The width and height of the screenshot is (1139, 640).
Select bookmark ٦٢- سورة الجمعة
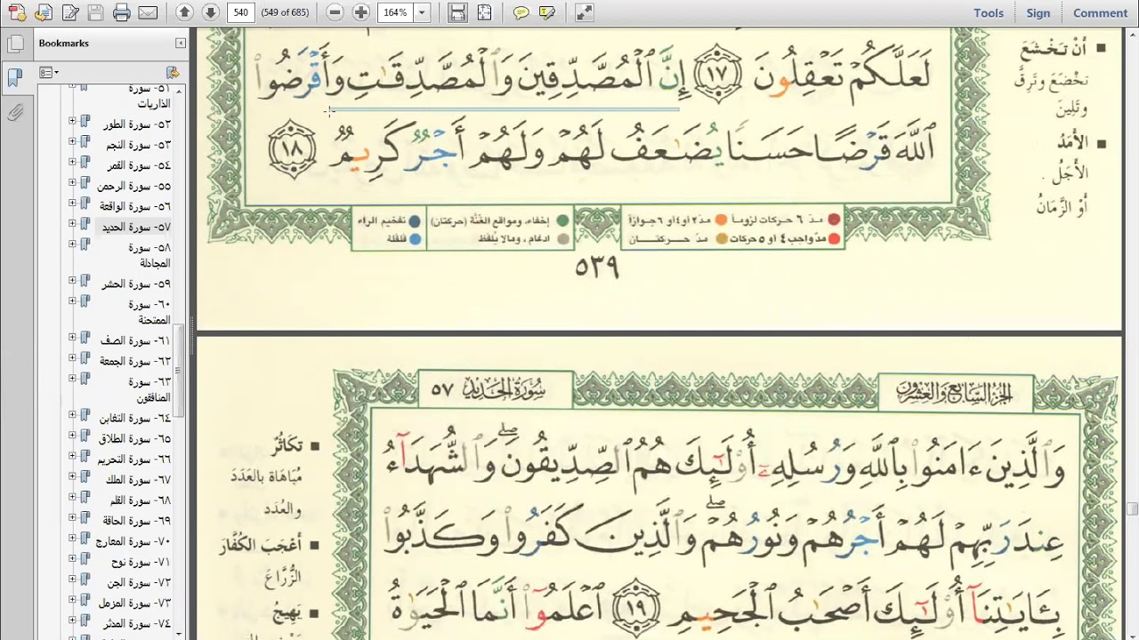(x=134, y=361)
